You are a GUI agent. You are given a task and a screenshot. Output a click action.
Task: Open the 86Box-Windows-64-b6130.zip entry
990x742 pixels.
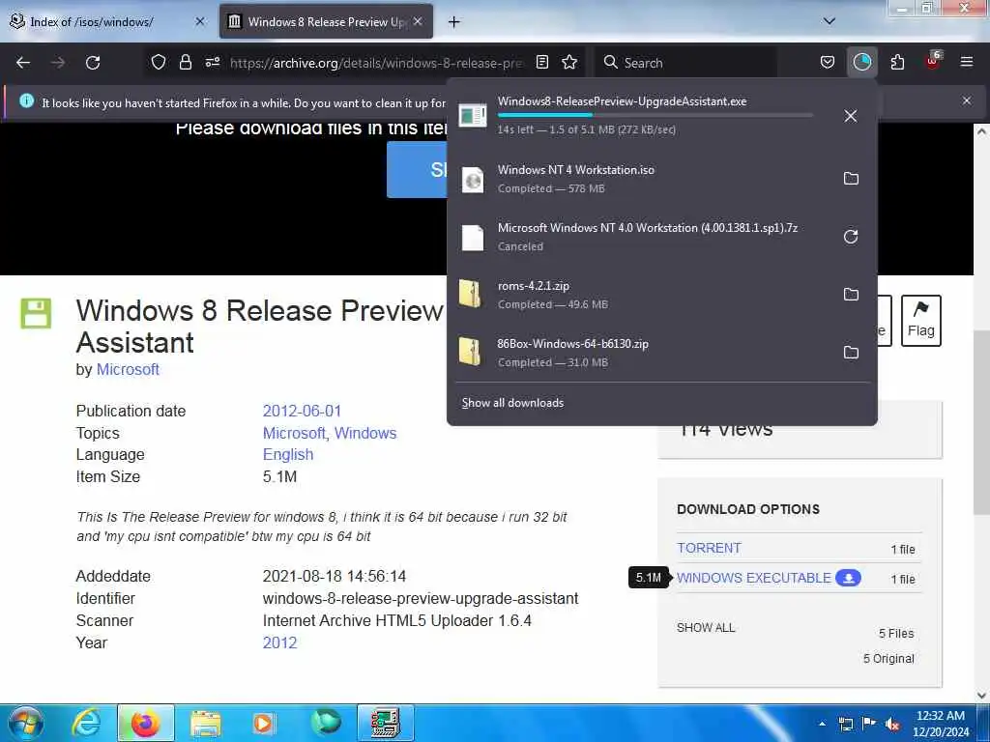click(644, 353)
